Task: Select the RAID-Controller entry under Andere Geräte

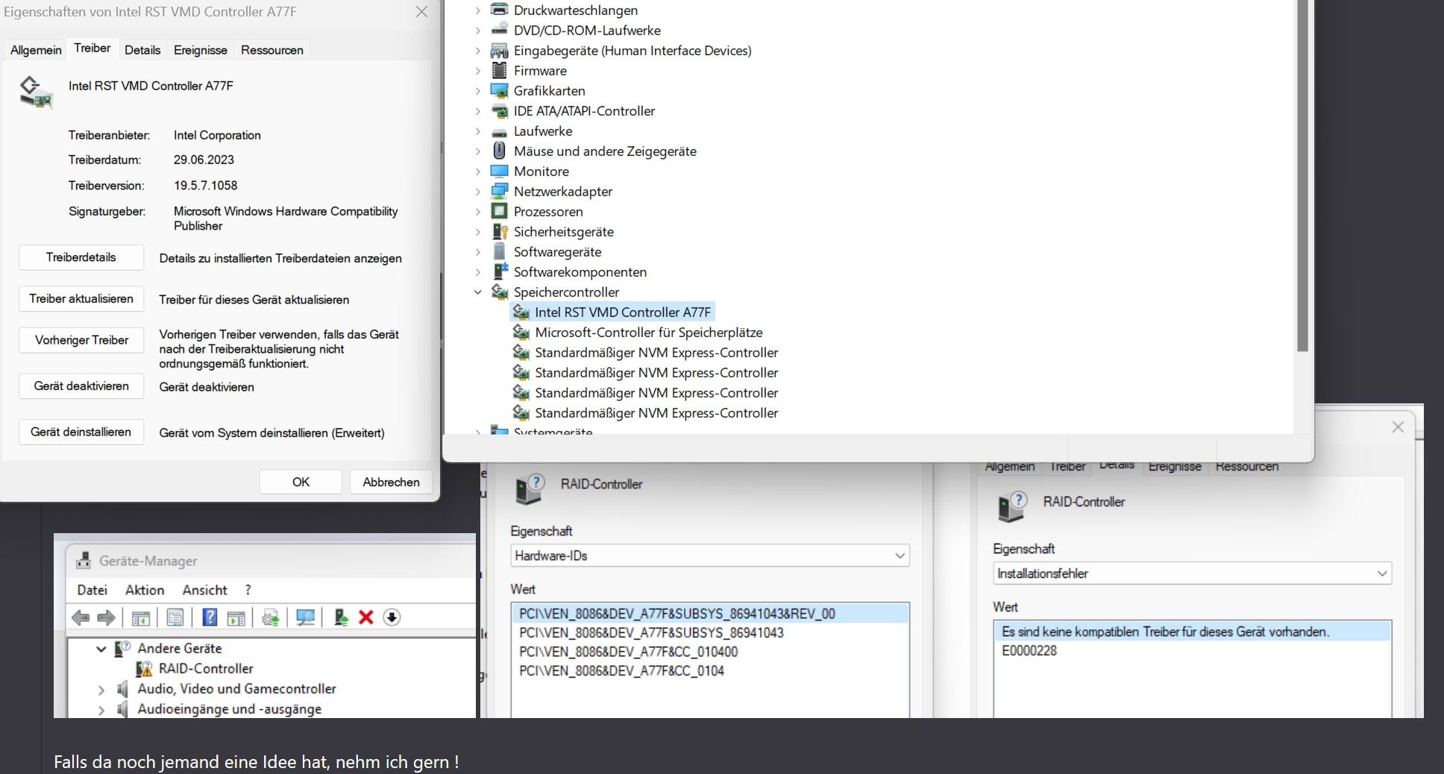Action: click(206, 669)
